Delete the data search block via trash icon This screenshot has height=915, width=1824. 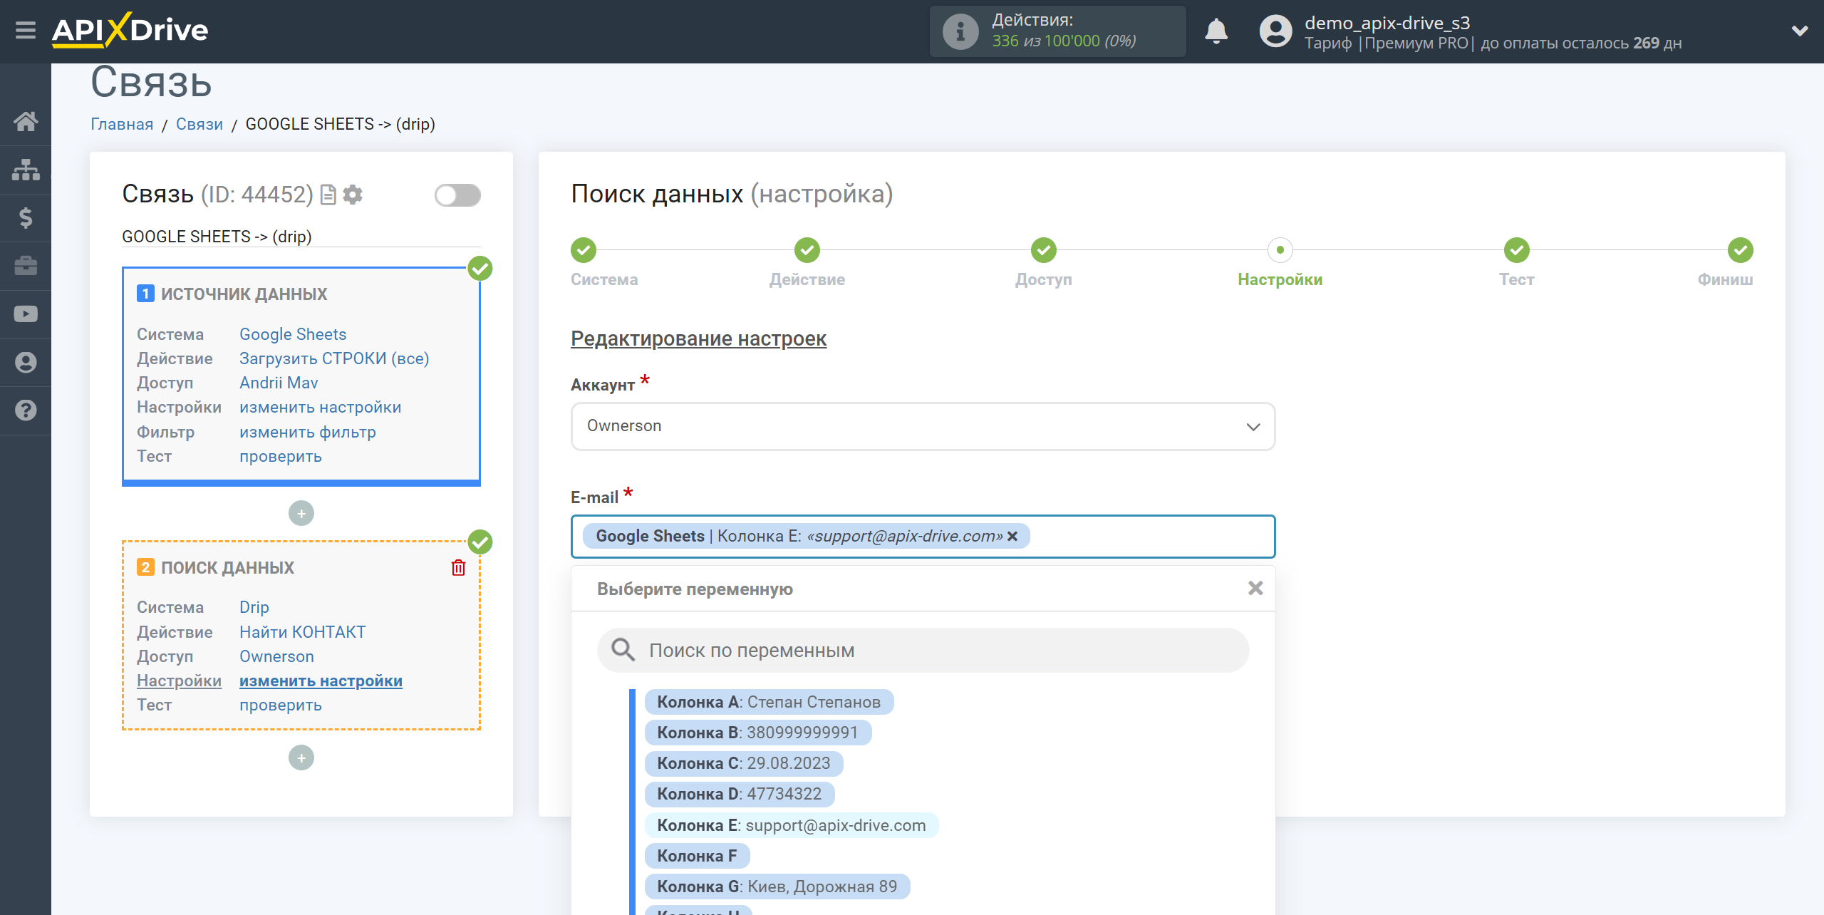tap(458, 567)
